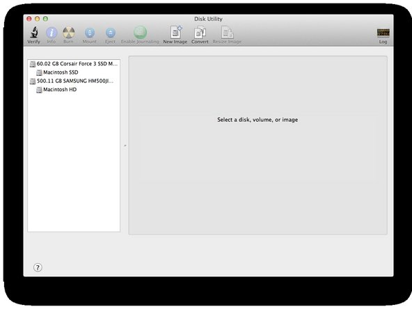Click the 'Select a disk, volume, or image' message

click(257, 120)
